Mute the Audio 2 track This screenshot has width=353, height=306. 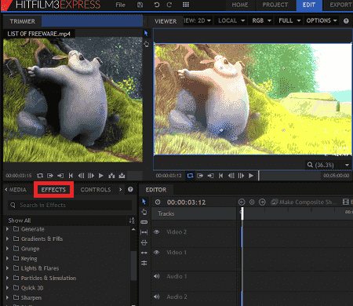pos(157,297)
